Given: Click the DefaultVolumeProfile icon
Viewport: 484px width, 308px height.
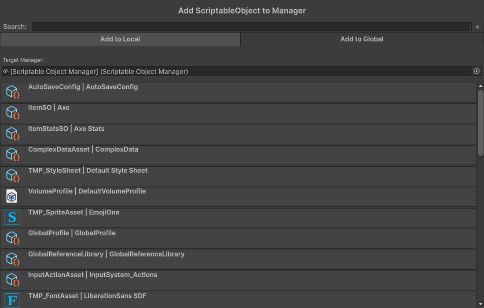Looking at the screenshot, I should coord(12,197).
